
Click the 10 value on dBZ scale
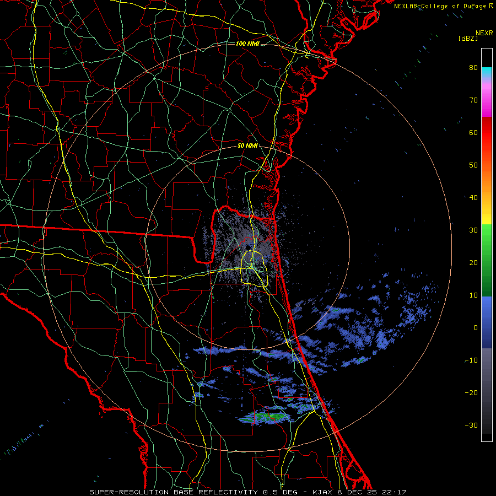pyautogui.click(x=473, y=295)
